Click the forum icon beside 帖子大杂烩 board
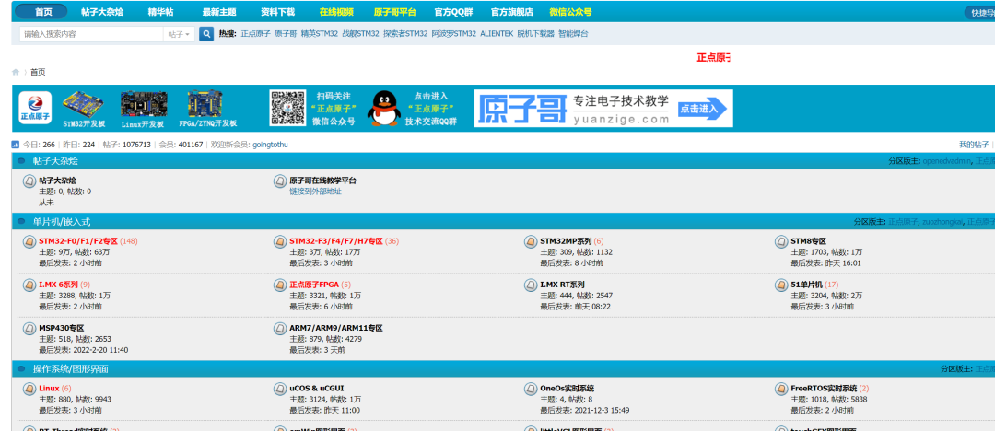 pos(29,181)
